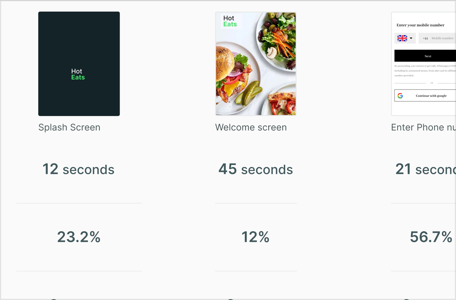Focus the Mobile number input field

pyautogui.click(x=437, y=38)
